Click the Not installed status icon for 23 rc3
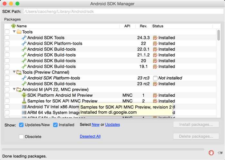This screenshot has height=160, width=225. pos(155,78)
